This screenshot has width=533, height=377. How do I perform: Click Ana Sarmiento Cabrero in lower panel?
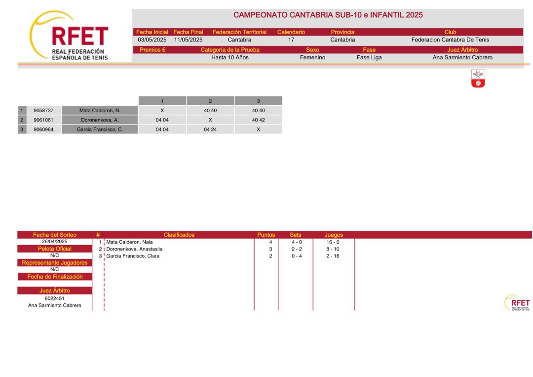coord(54,305)
